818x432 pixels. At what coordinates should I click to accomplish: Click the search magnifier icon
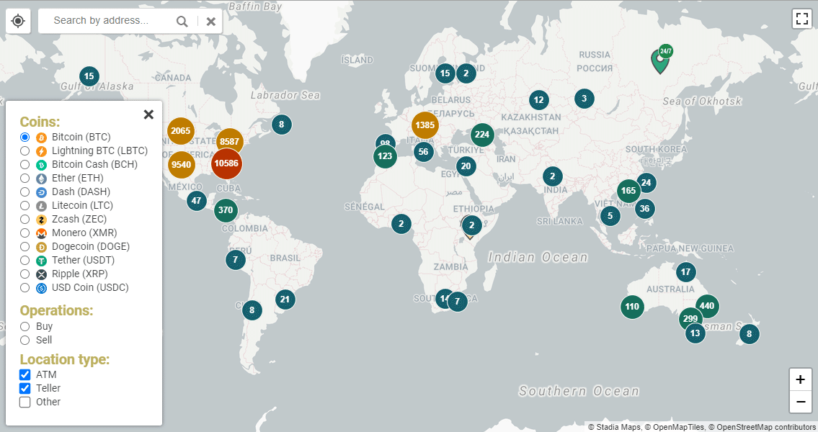click(x=182, y=22)
